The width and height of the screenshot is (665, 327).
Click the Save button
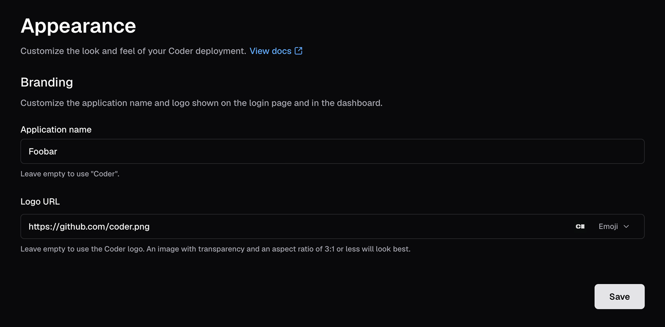coord(619,297)
